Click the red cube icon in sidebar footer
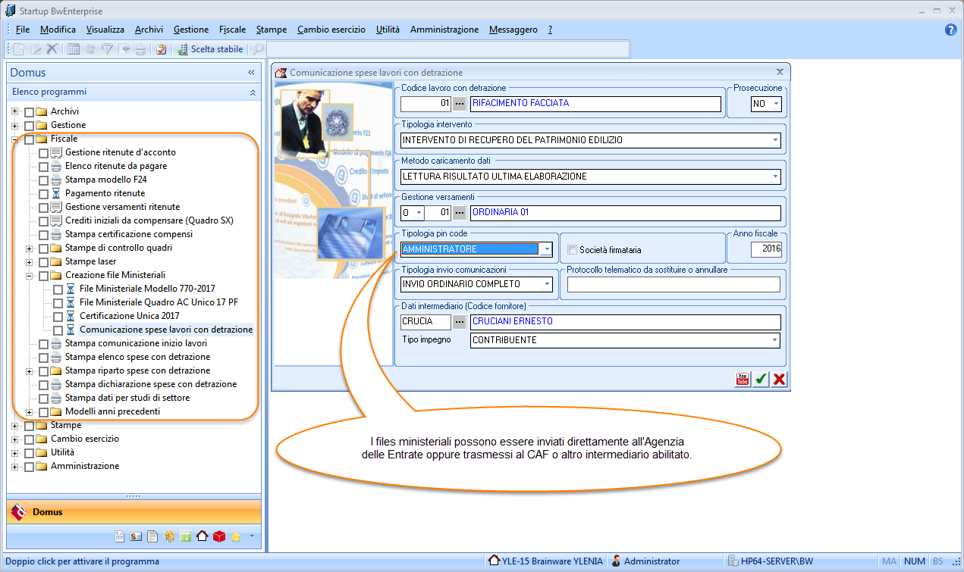Image resolution: width=964 pixels, height=572 pixels. point(219,536)
